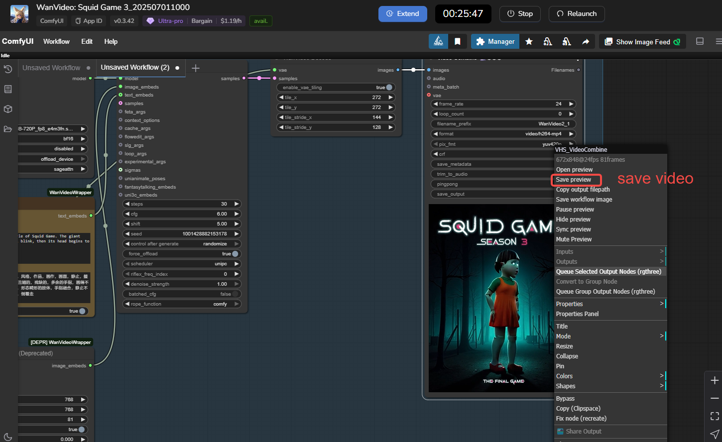
Task: Open the sageattn attention dropdown
Action: pos(53,169)
